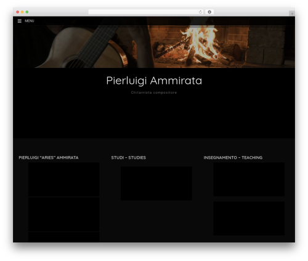Open the Insegnamento – Teaching heading
Viewport: 308px width, 261px height.
(x=233, y=157)
